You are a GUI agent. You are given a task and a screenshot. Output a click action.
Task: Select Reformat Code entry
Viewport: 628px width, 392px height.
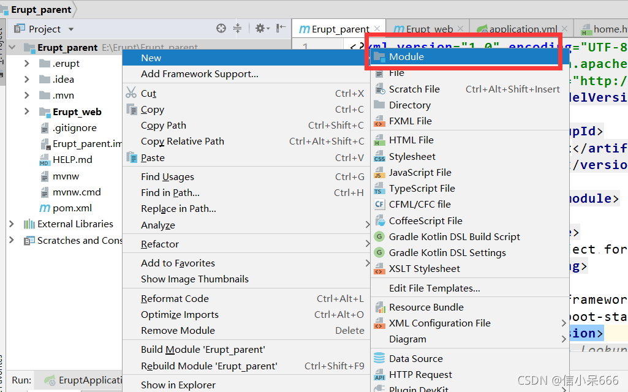tap(246, 299)
